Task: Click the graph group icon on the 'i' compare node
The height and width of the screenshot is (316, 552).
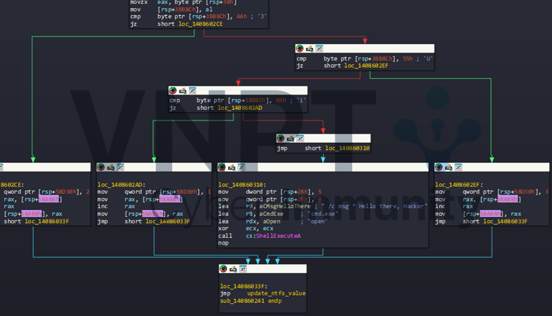Action: (192, 90)
